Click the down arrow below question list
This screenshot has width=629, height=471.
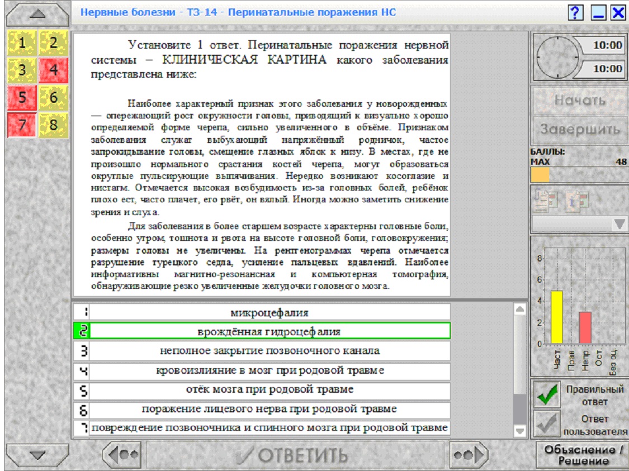(x=37, y=455)
